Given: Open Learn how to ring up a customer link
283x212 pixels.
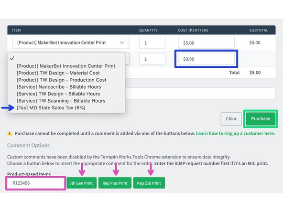Looking at the screenshot, I should point(235,134).
